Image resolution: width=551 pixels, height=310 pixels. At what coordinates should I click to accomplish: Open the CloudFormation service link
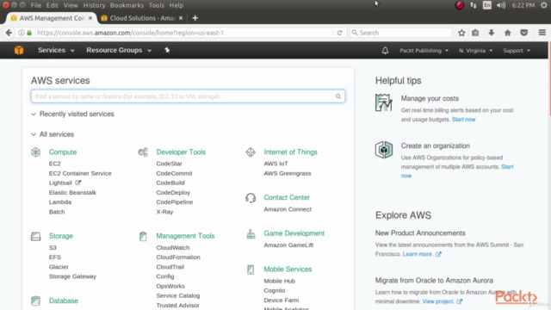point(178,257)
